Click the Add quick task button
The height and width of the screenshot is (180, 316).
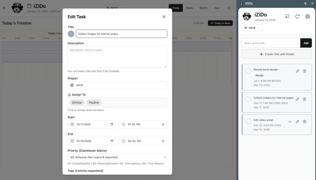[x=306, y=43]
